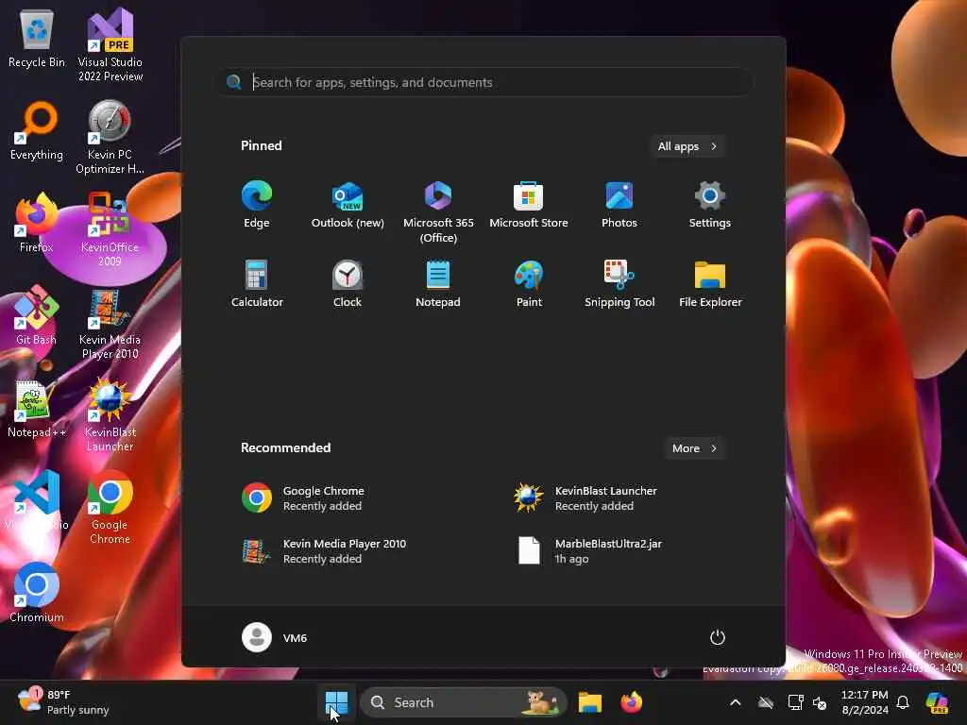Open File Explorer from taskbar
The width and height of the screenshot is (967, 725).
(x=589, y=702)
